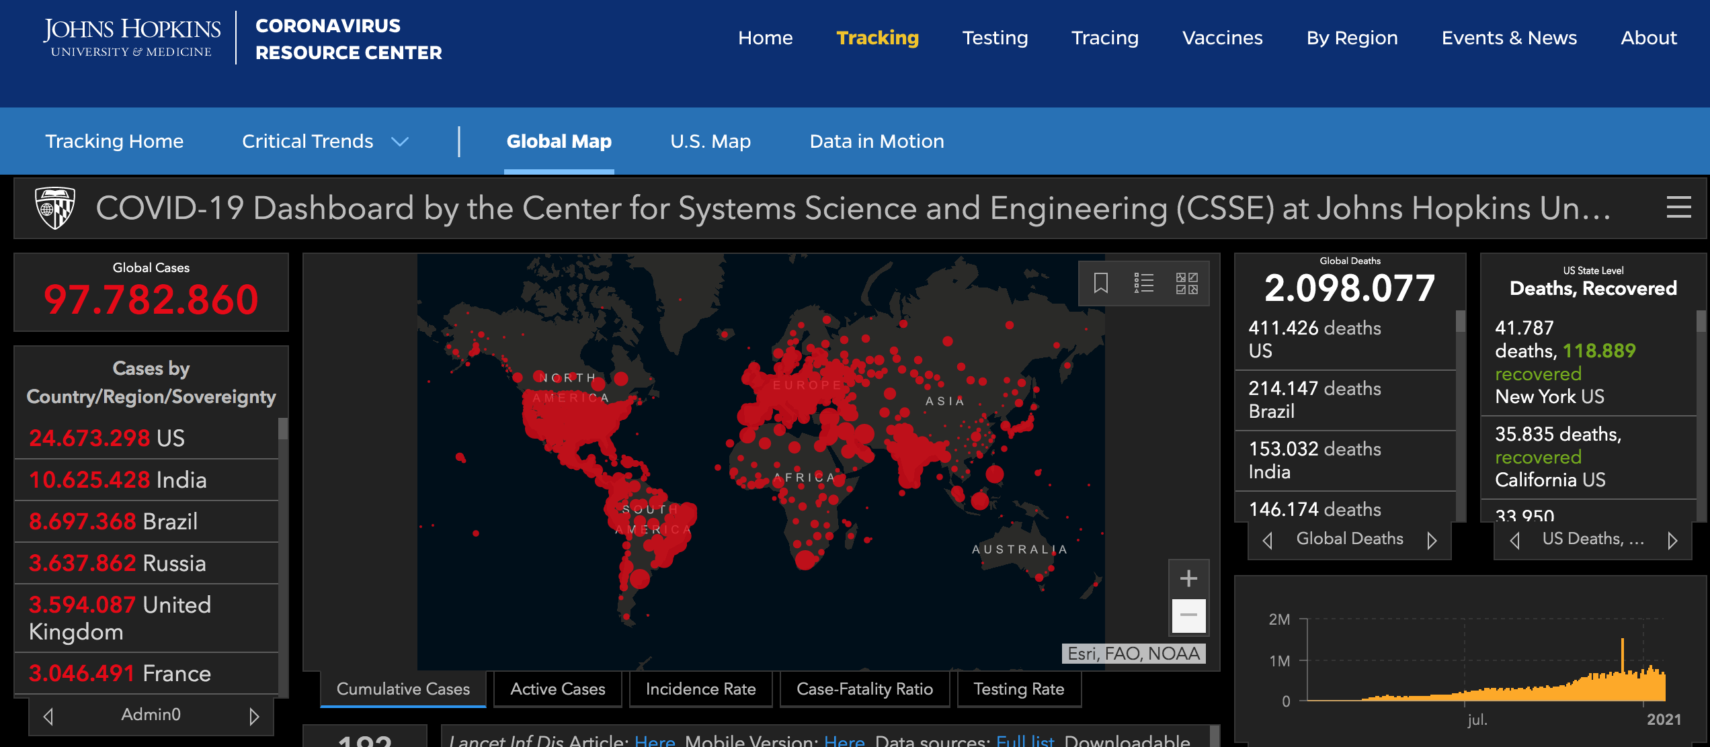Open the basemap gallery grid icon
This screenshot has height=747, width=1710.
click(x=1186, y=283)
